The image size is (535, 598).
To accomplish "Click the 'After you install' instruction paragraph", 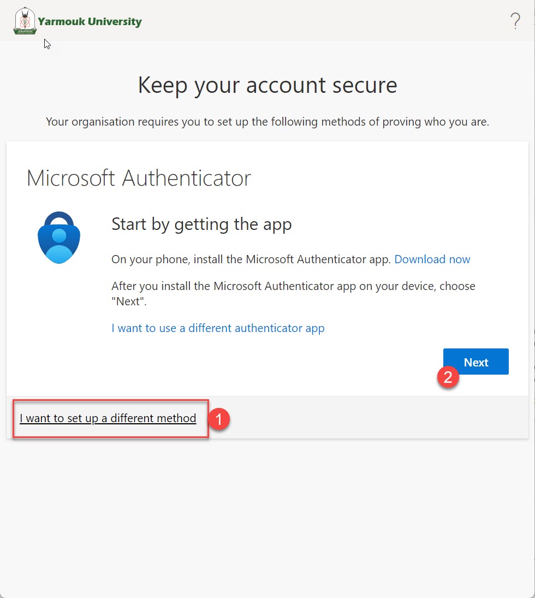I will click(293, 294).
